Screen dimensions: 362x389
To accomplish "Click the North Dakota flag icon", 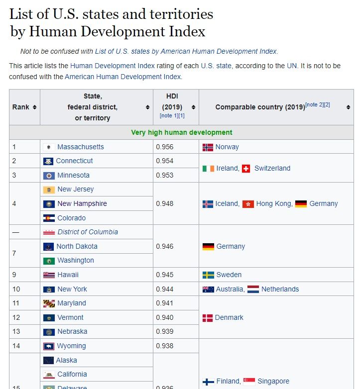I will coord(48,247).
